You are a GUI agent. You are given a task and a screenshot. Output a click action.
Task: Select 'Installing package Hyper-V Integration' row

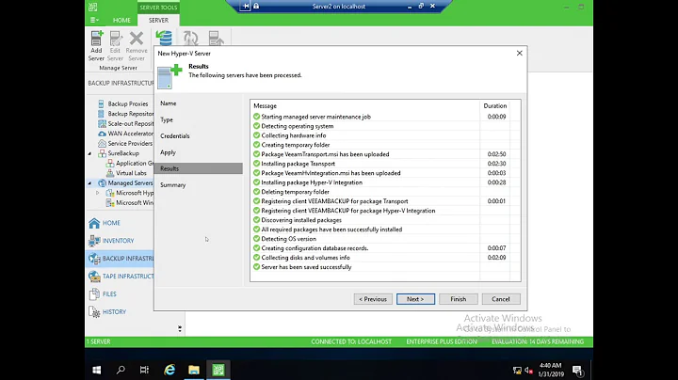(x=385, y=182)
